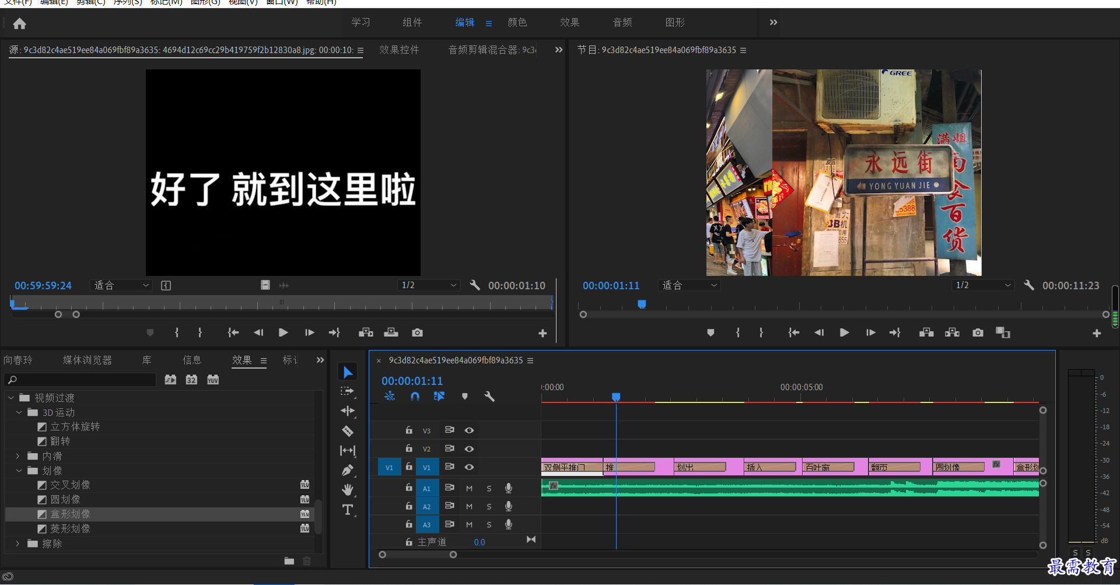Toggle snap in timeline
Viewport: 1120px width, 585px height.
coord(415,397)
